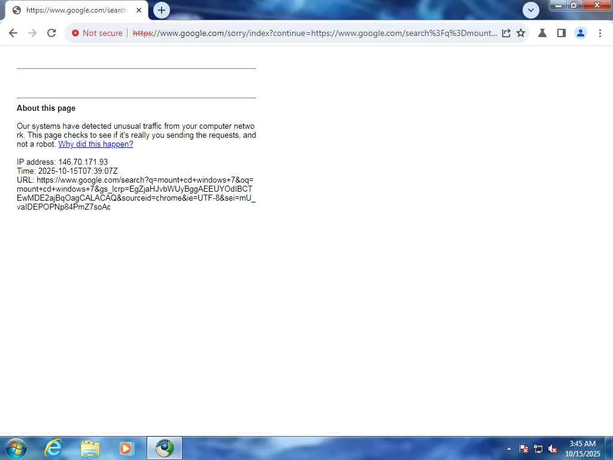Click the 'Our systems have detected unusual traffic' line

[136, 126]
